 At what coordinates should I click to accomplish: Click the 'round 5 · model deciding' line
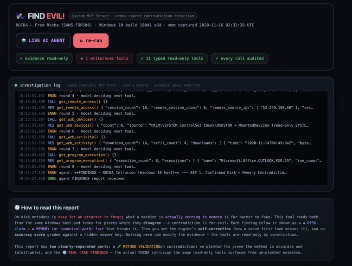click(77, 113)
